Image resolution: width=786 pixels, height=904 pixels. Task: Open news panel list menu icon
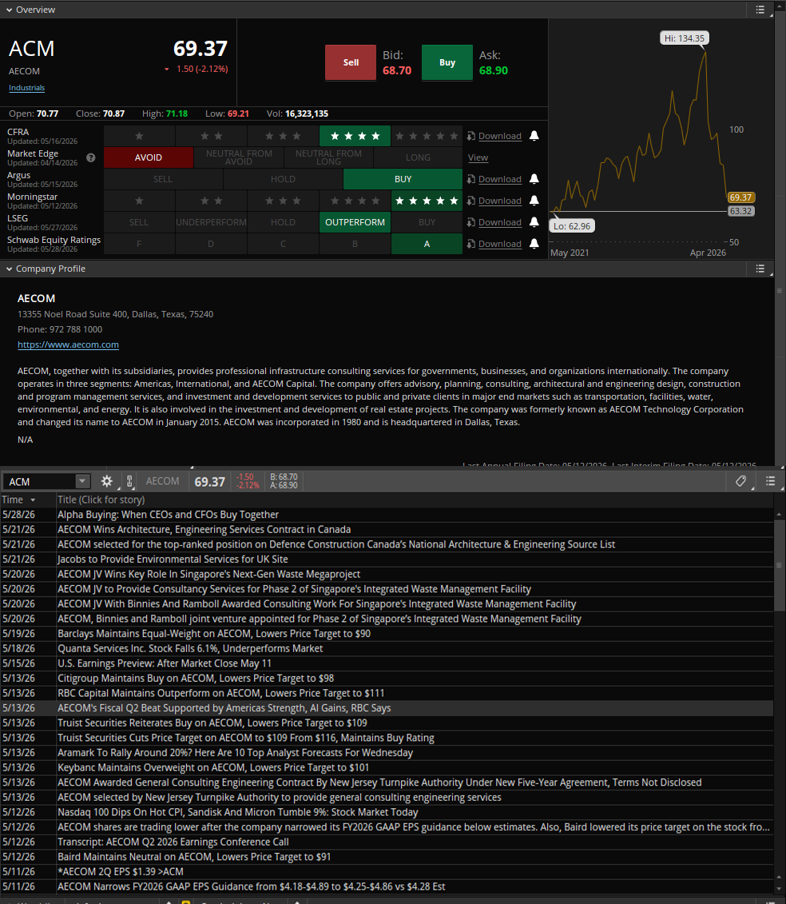click(x=771, y=481)
